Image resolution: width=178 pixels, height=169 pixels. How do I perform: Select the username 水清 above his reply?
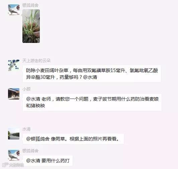26,129
